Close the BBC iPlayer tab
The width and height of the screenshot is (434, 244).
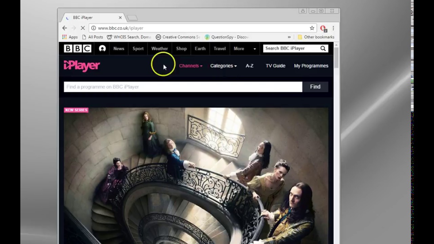tap(120, 18)
